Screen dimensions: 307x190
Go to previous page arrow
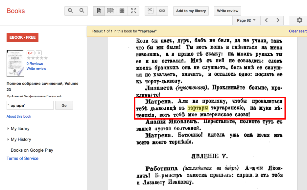coord(266,20)
